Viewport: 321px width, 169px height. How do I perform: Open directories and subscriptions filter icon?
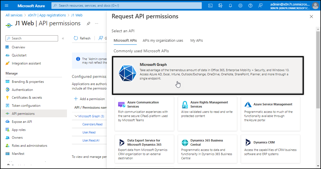(x=221, y=6)
